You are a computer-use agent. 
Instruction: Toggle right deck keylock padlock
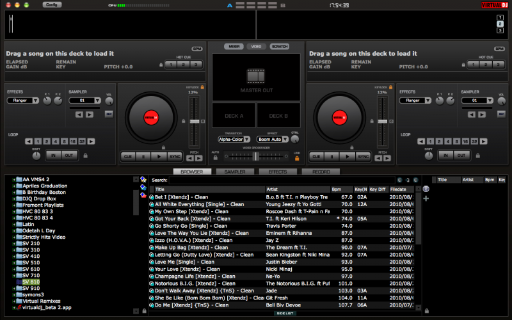(390, 87)
